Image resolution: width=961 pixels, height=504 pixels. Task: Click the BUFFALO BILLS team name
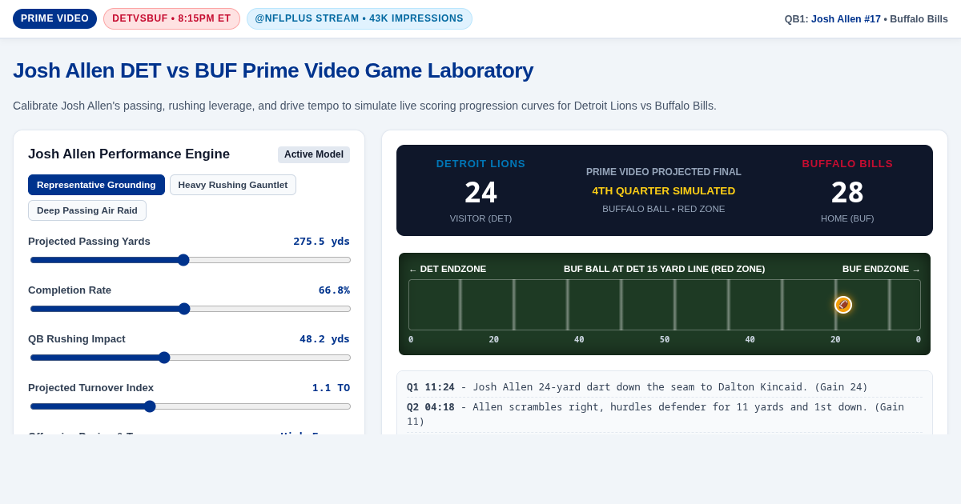point(847,164)
